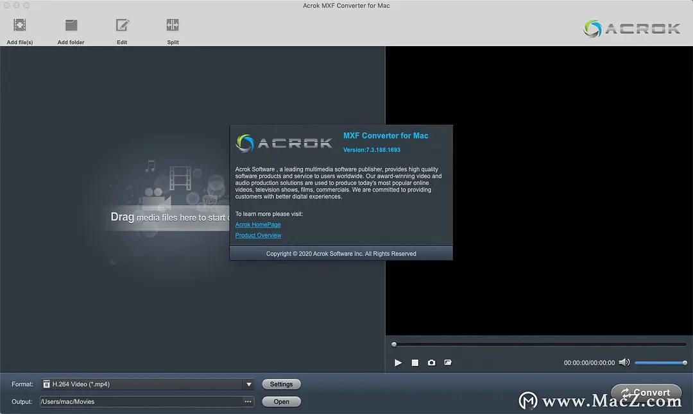Click the /Users/mac/Movies output path field
This screenshot has width=693, height=414.
pos(141,402)
